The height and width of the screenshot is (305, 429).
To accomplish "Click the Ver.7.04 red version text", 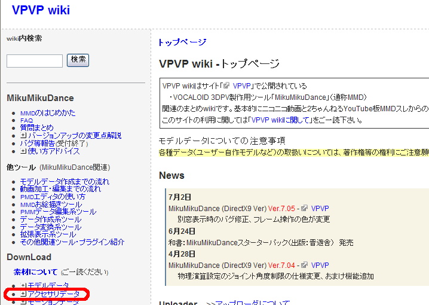I will (281, 266).
